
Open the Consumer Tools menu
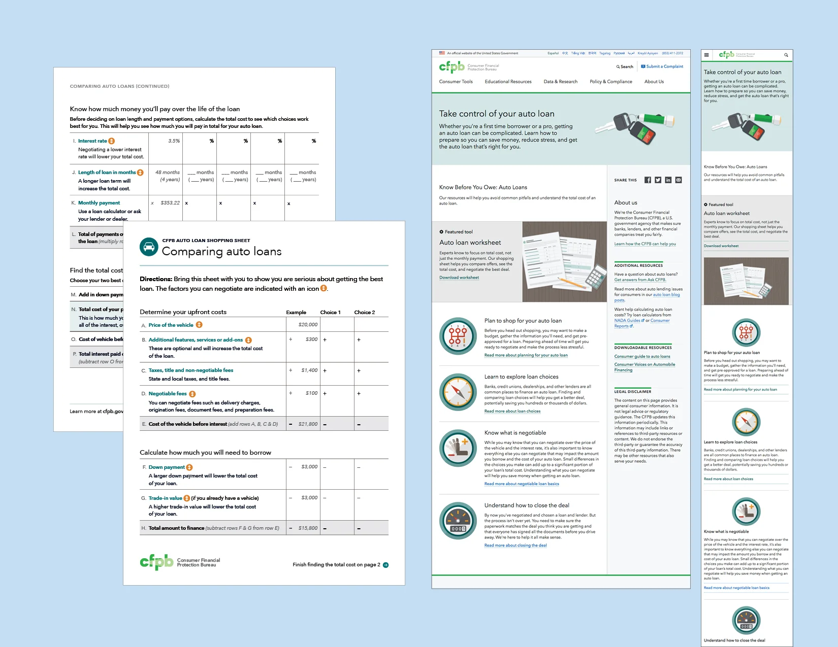(456, 82)
